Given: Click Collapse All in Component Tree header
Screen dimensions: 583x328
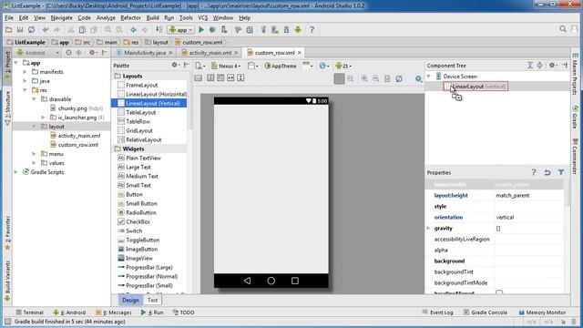Looking at the screenshot, I should pyautogui.click(x=539, y=65).
